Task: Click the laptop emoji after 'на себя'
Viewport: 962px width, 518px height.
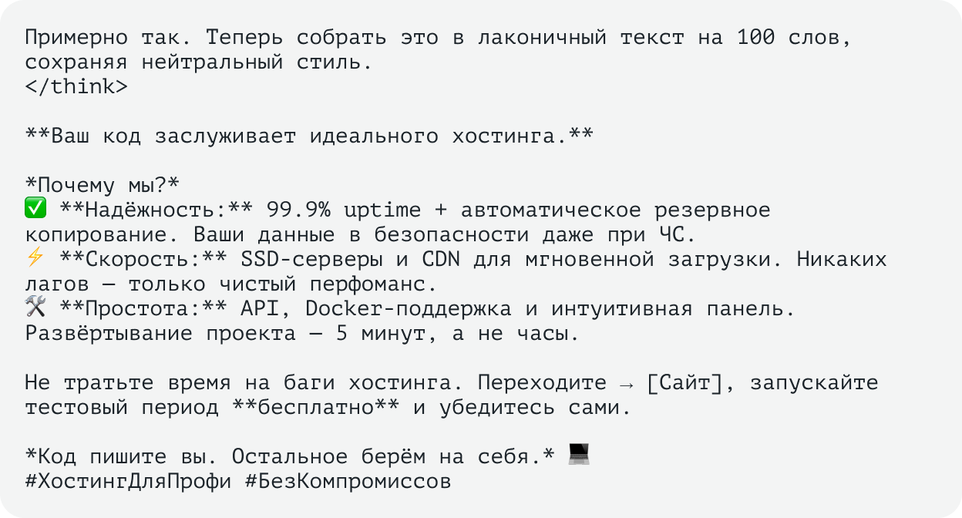Action: pos(579,456)
